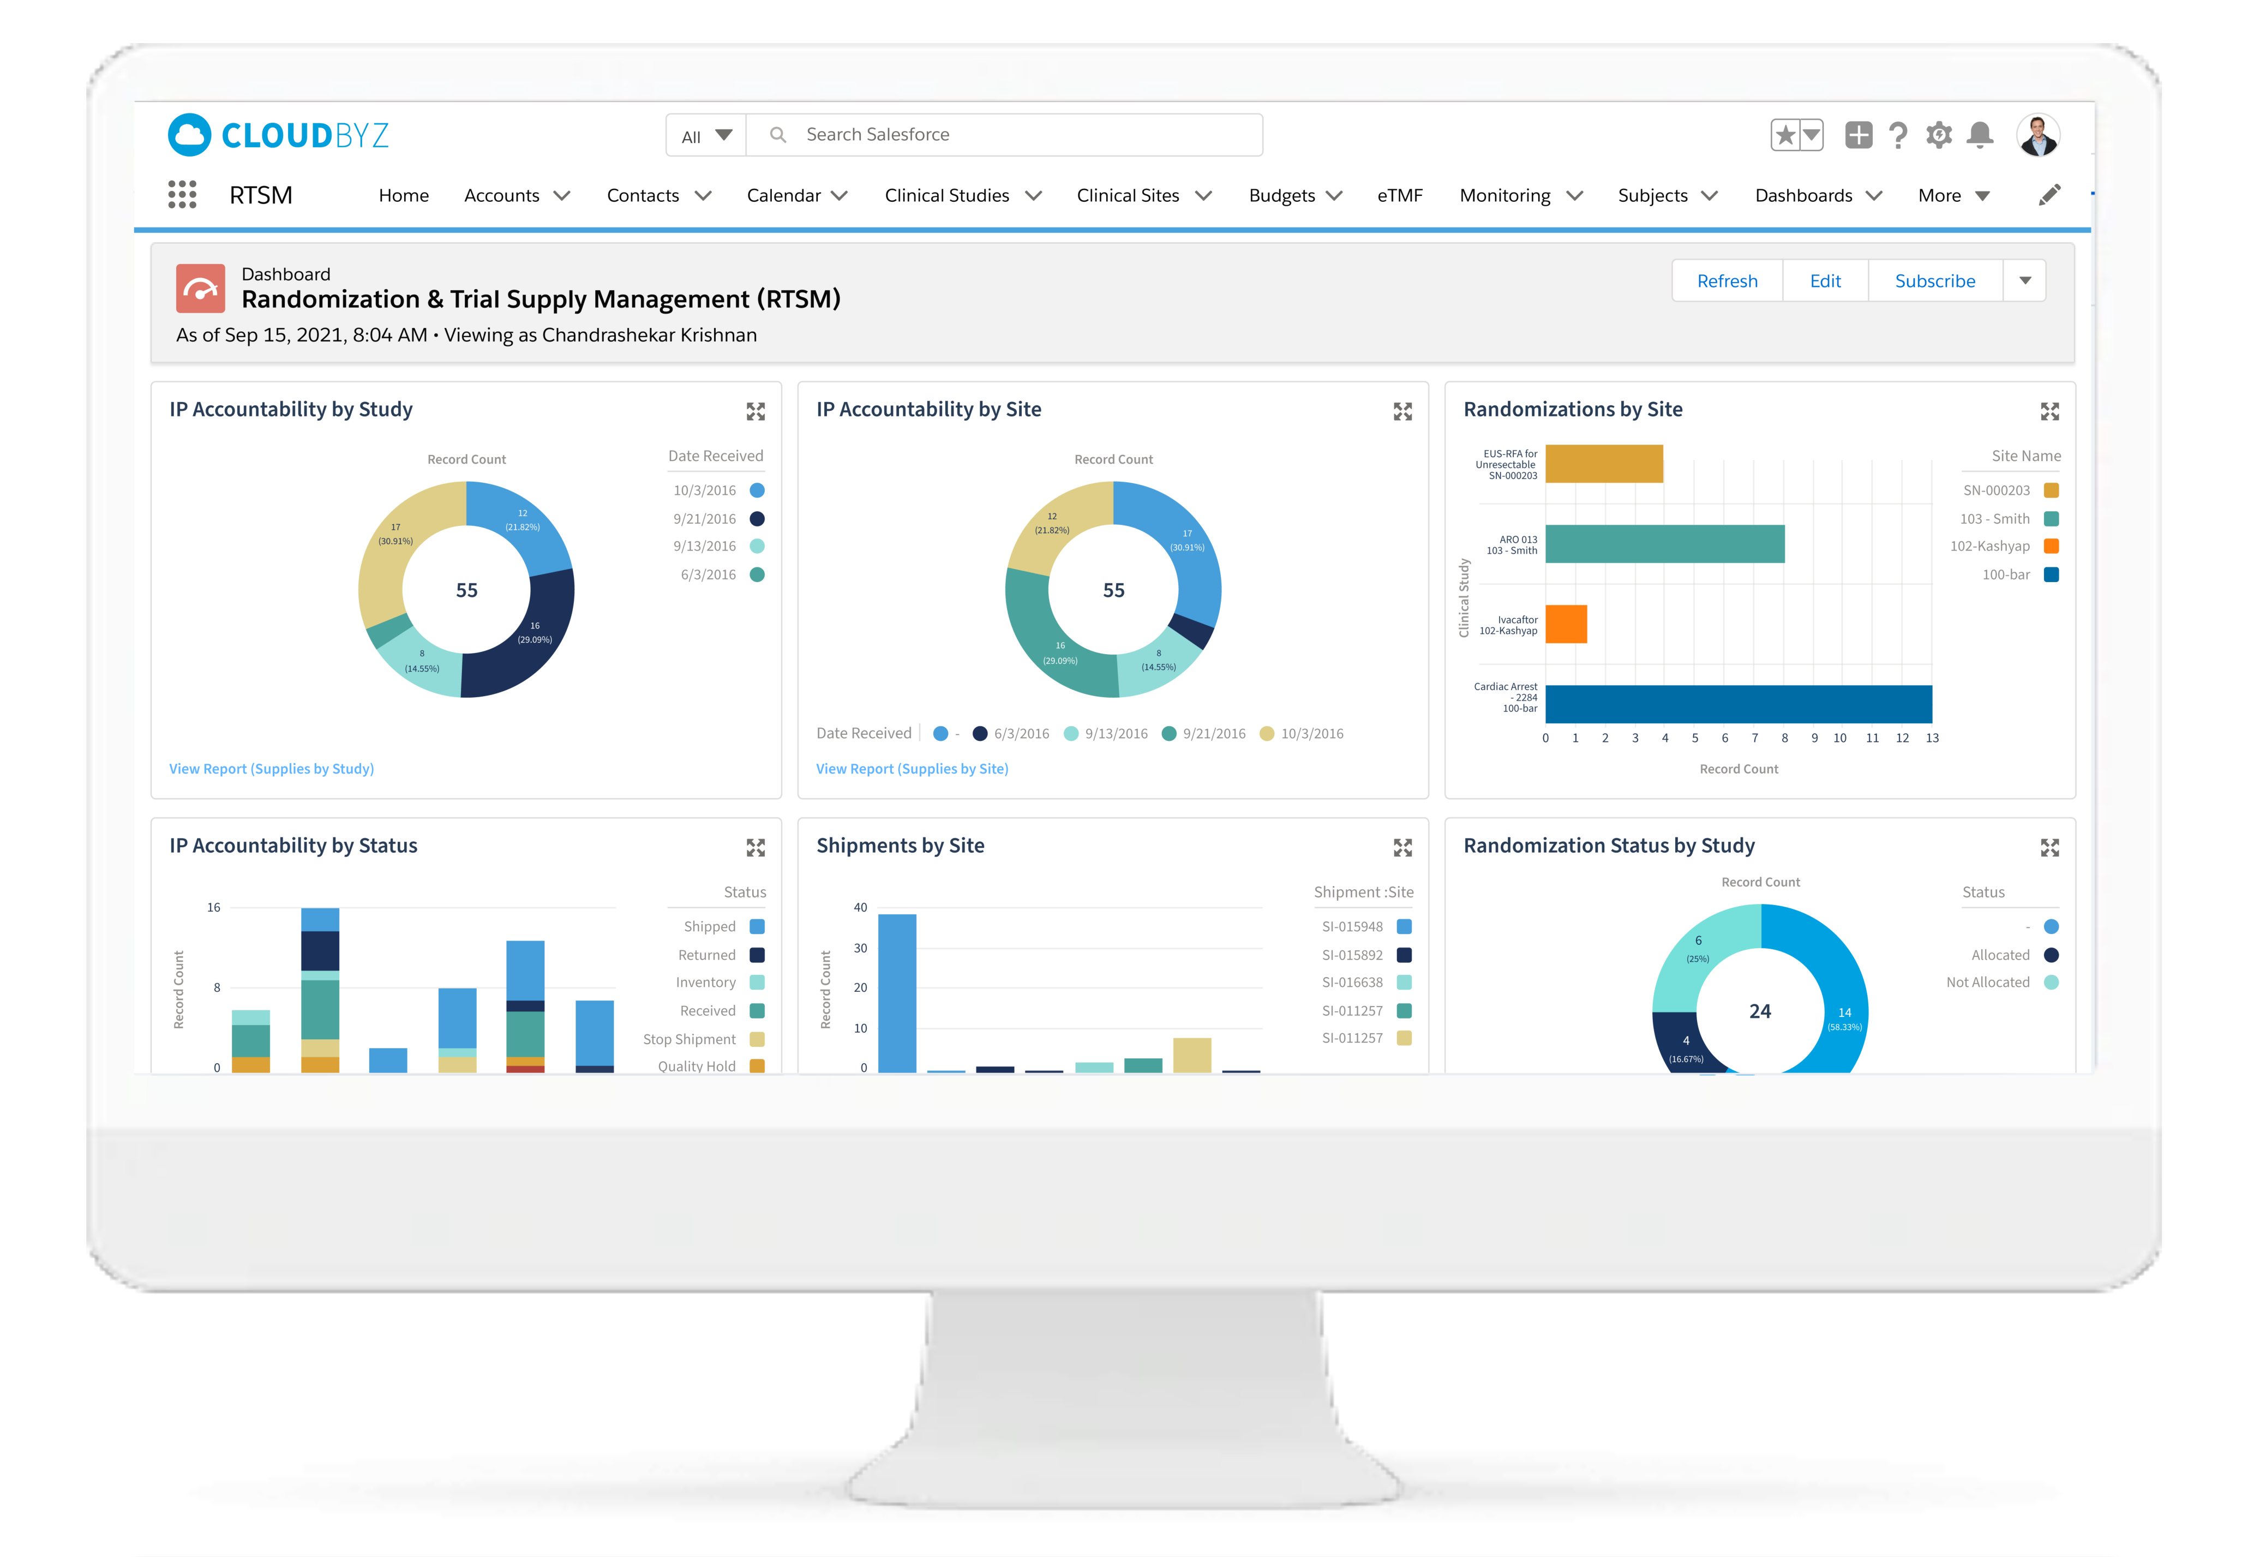Viewport: 2248px width, 1557px height.
Task: Open the App Launcher grid icon
Action: coord(182,195)
